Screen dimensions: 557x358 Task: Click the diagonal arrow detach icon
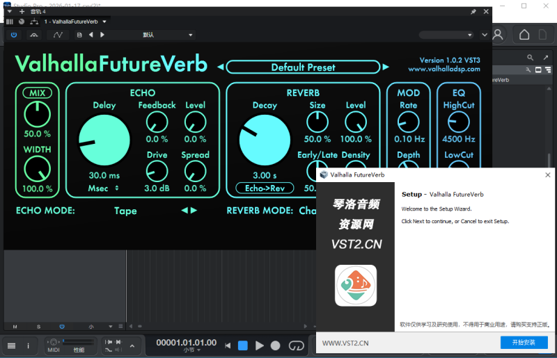tap(546, 57)
